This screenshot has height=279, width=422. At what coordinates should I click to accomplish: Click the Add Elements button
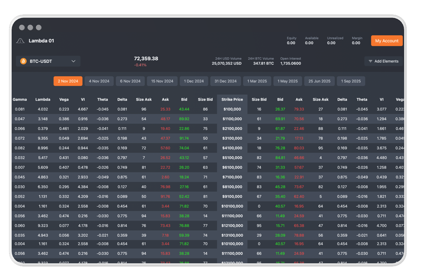click(x=384, y=61)
